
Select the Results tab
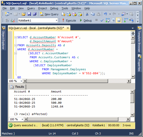pos(17,87)
